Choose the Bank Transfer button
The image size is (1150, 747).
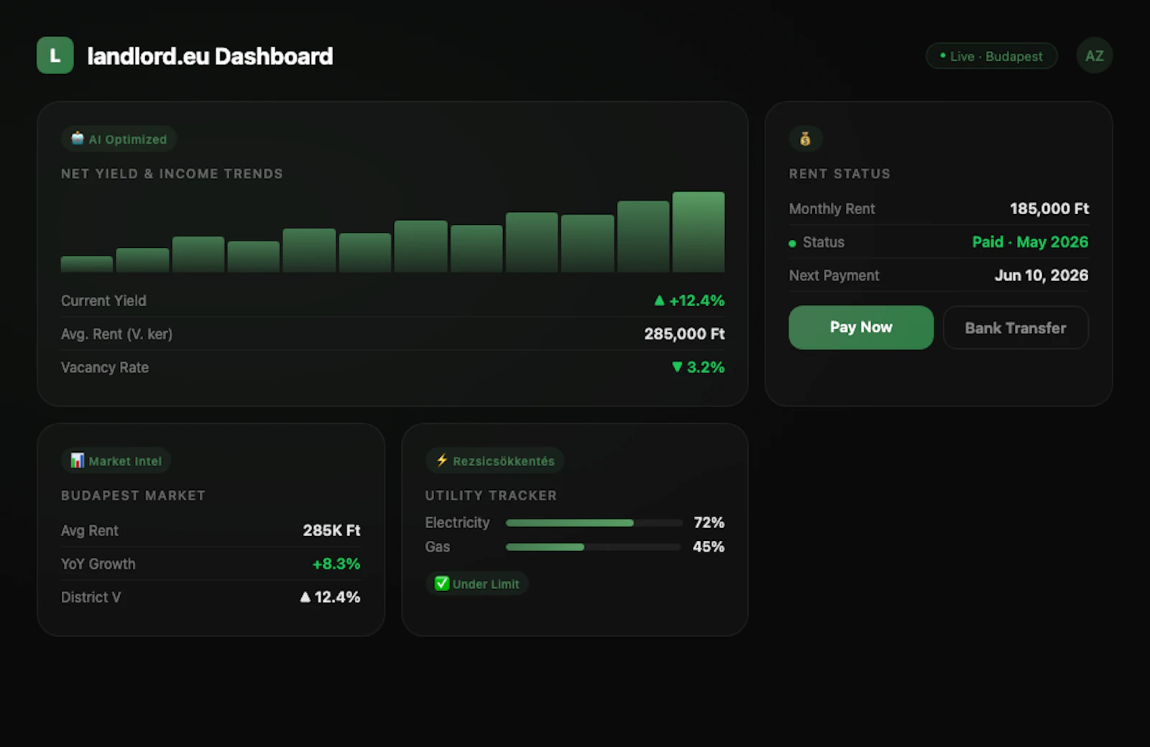click(x=1016, y=328)
